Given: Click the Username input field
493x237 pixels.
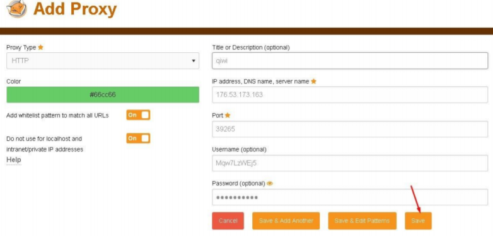Looking at the screenshot, I should point(350,163).
